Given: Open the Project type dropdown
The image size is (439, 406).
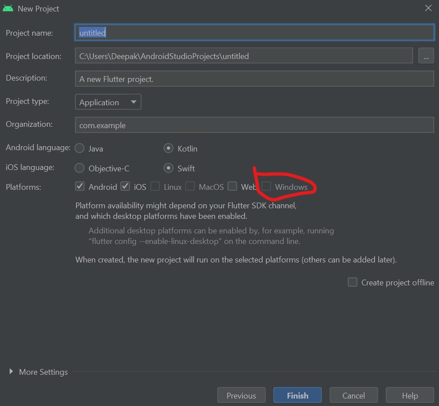Looking at the screenshot, I should 108,102.
